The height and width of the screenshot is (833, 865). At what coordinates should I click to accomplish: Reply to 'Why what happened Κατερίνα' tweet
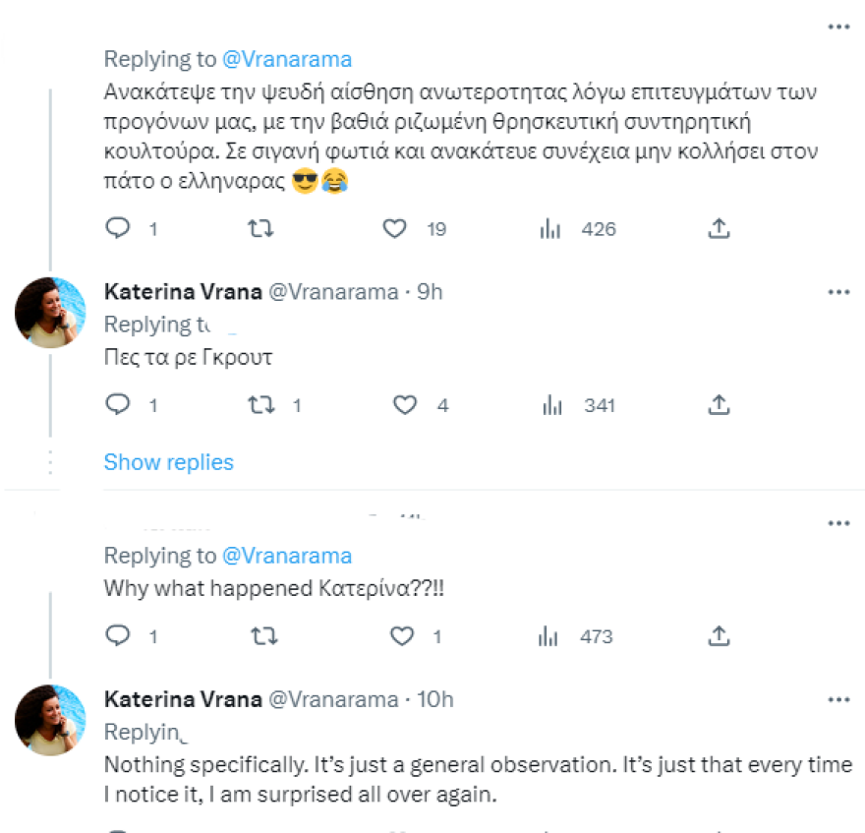pyautogui.click(x=118, y=636)
